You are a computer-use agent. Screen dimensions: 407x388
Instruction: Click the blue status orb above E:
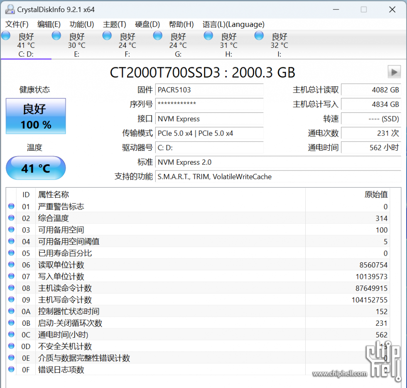point(56,36)
